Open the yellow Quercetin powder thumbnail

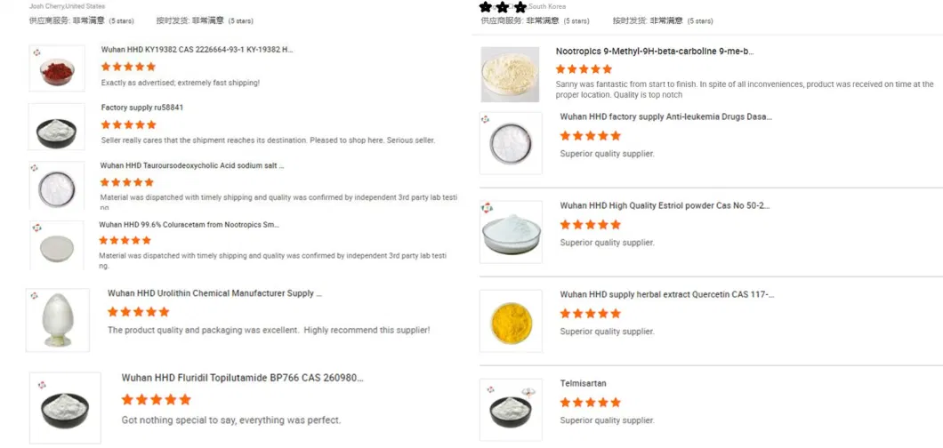(511, 320)
